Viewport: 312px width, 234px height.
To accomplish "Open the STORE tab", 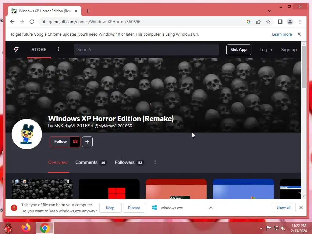I will tap(39, 50).
